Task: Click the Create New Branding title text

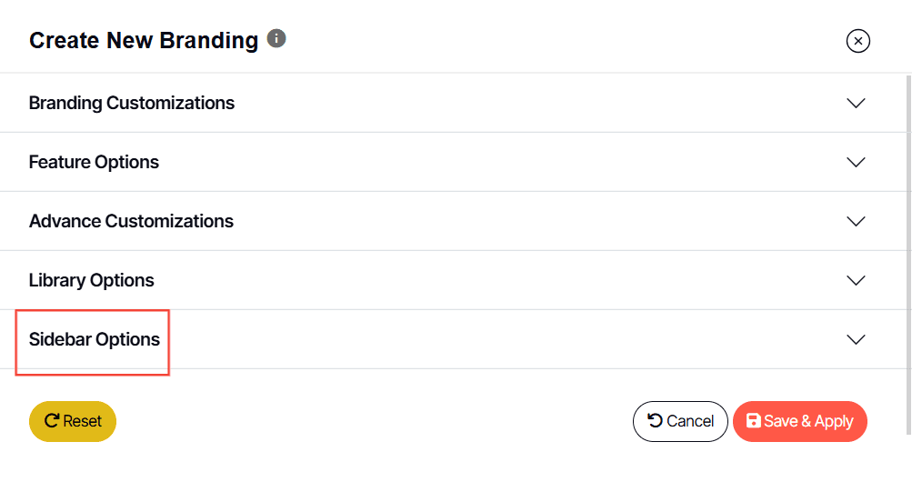Action: pos(144,41)
